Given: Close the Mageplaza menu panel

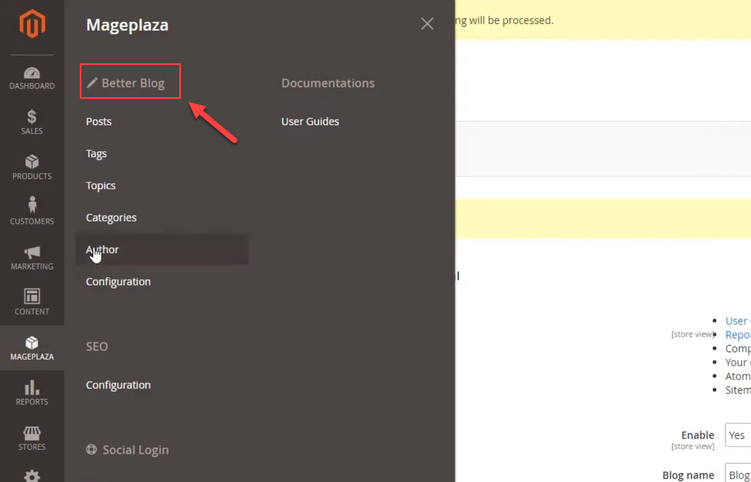Looking at the screenshot, I should click(427, 23).
